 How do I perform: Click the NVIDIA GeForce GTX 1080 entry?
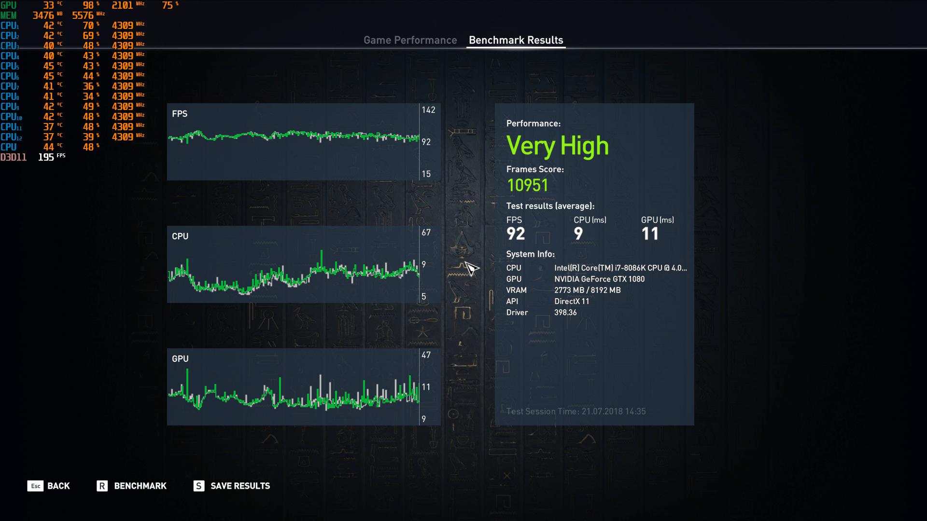(599, 279)
